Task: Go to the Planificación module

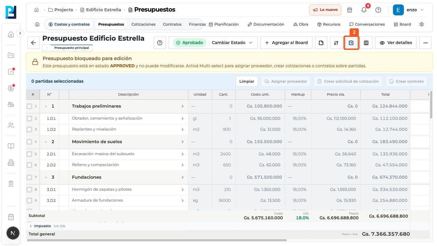Action: 224,24
